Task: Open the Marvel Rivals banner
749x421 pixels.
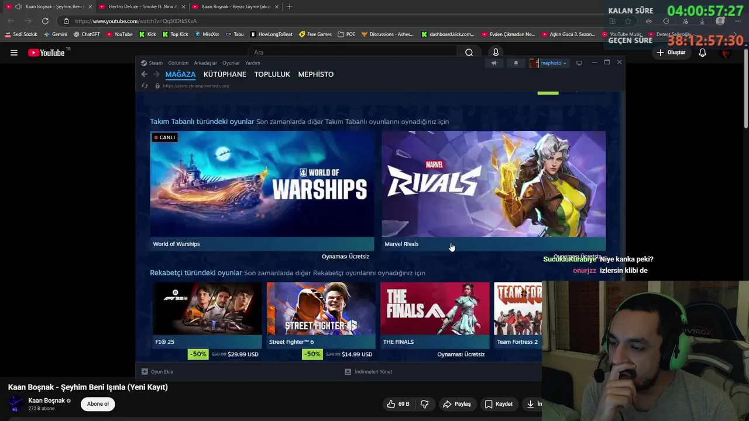Action: (x=493, y=184)
